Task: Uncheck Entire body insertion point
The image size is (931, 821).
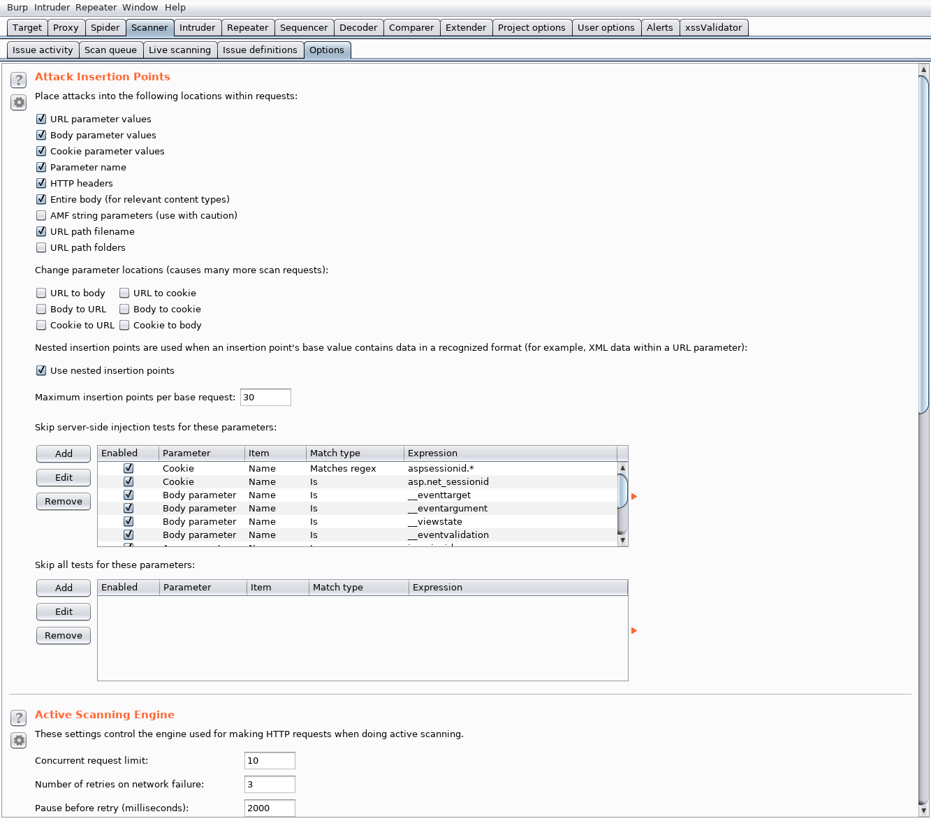Action: tap(41, 200)
